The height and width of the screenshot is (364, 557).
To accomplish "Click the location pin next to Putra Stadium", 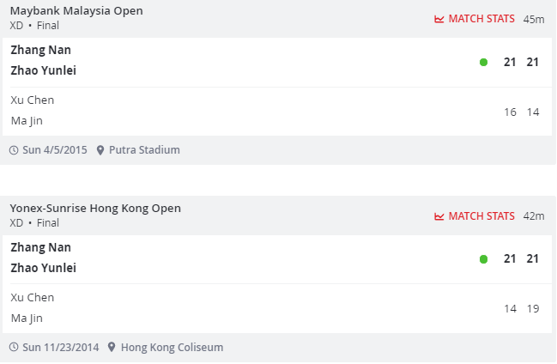I will point(100,150).
